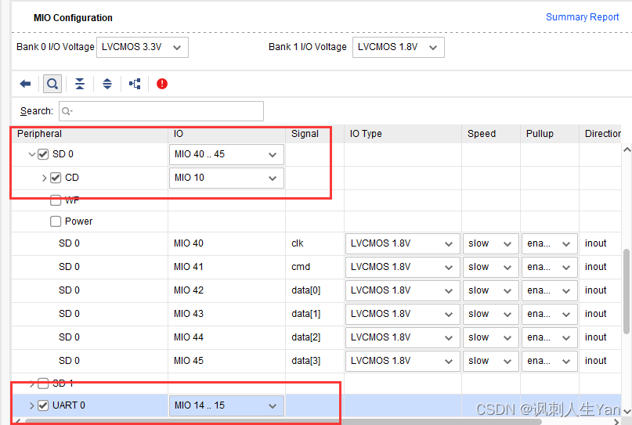Screen dimensions: 632x425
Task: Select the clk signal cell
Action: (x=298, y=243)
